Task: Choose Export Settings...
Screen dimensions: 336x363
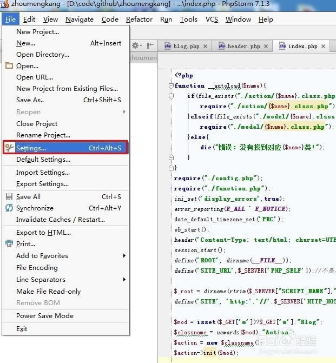Action: point(65,184)
